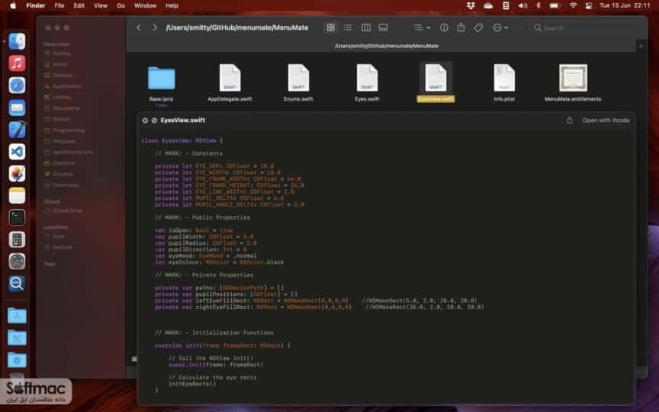Select the AppDelegate.swift file

pyautogui.click(x=230, y=82)
